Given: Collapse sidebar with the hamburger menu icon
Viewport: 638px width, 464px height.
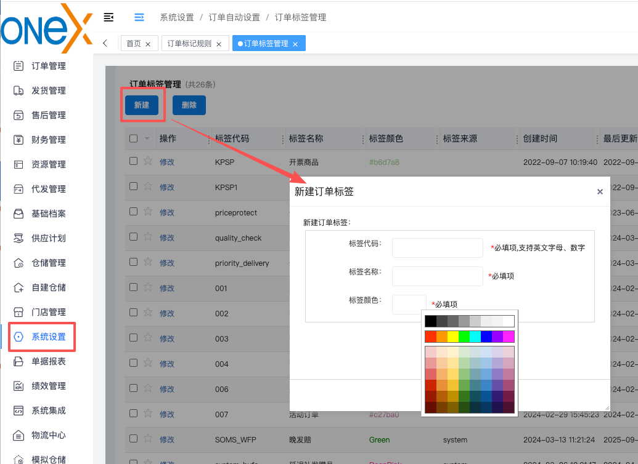Looking at the screenshot, I should [x=109, y=17].
